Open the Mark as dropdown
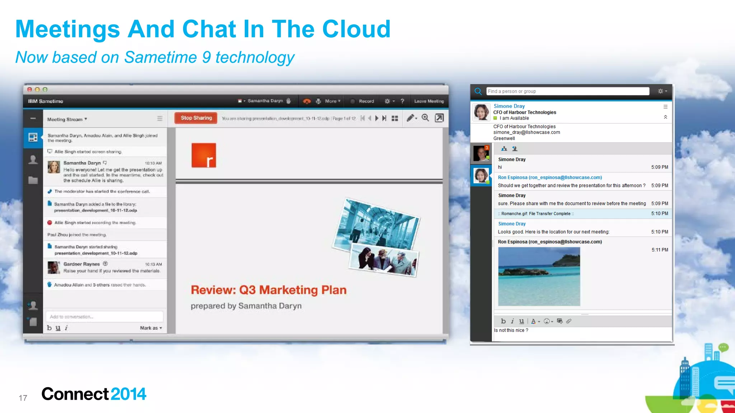The height and width of the screenshot is (413, 735). 151,328
